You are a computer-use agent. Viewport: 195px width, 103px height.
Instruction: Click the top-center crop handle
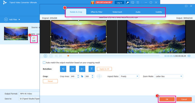click(x=79, y=21)
